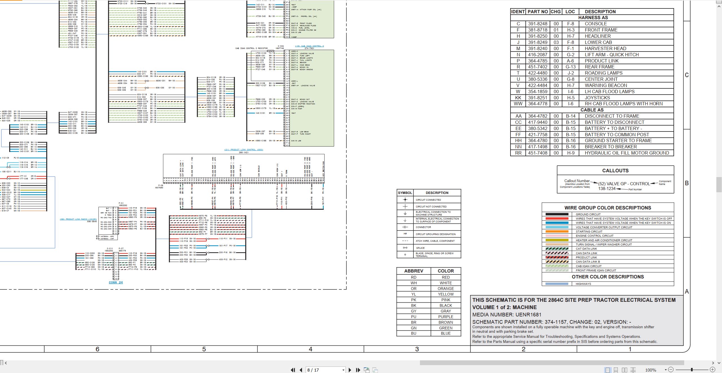The width and height of the screenshot is (722, 373).
Task: Go to the next page
Action: pyautogui.click(x=350, y=370)
